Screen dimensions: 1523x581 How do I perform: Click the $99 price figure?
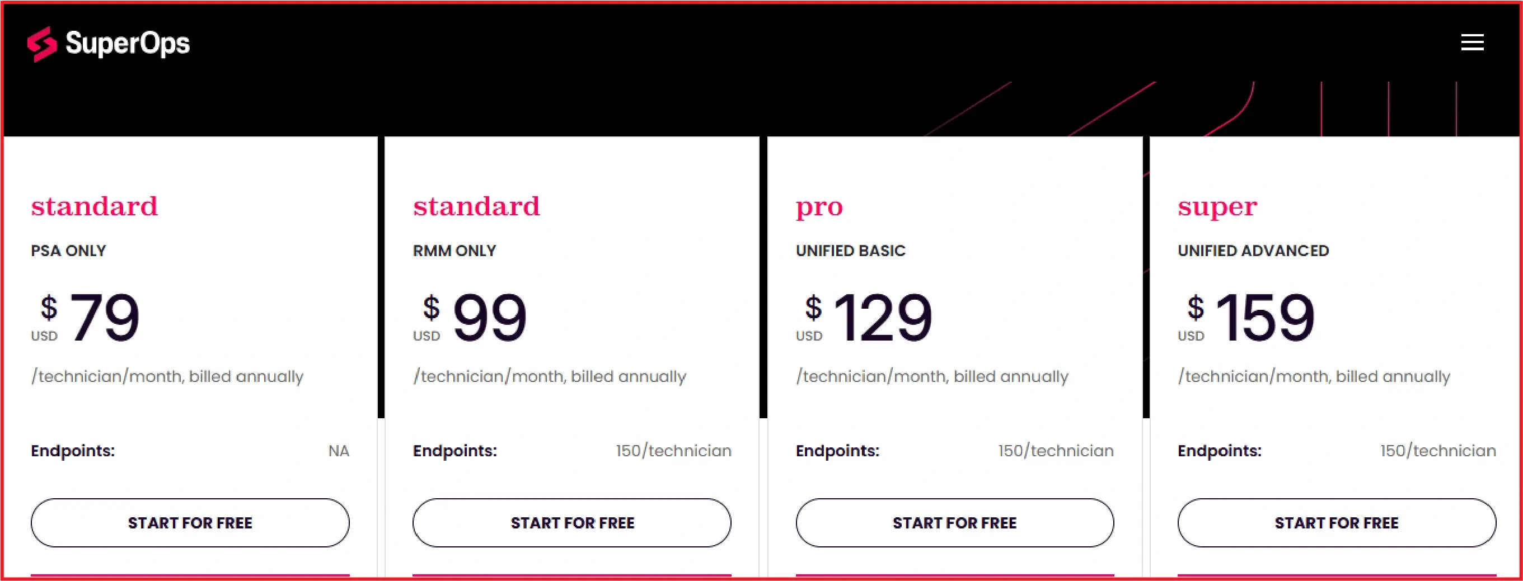[x=488, y=317]
